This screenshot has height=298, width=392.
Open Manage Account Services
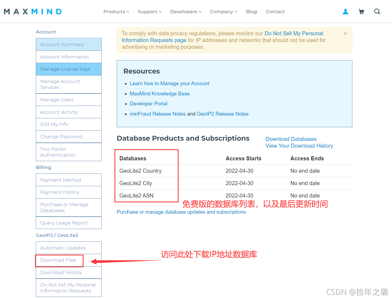pos(69,84)
